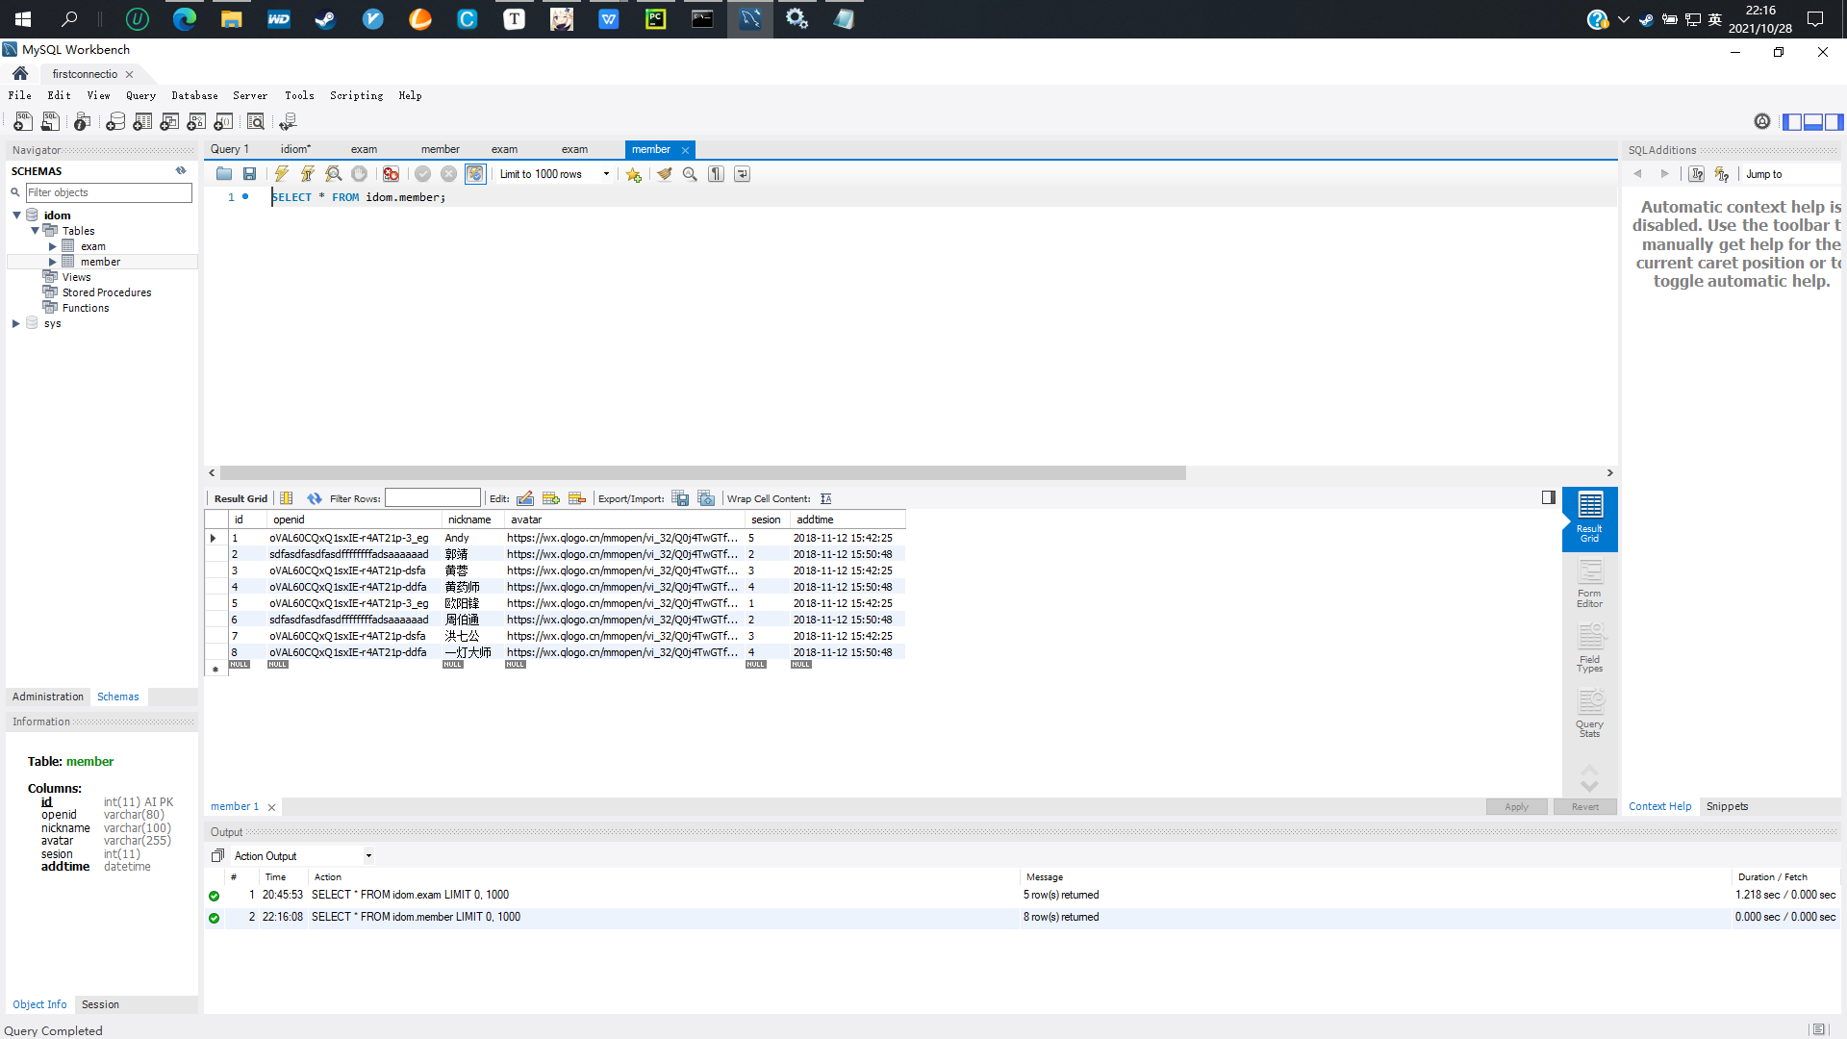Click the open SQL script file icon
Viewport: 1847px width, 1039px height.
[50, 121]
